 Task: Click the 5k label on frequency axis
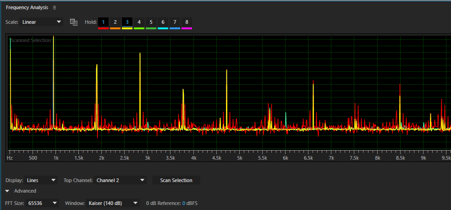240,158
